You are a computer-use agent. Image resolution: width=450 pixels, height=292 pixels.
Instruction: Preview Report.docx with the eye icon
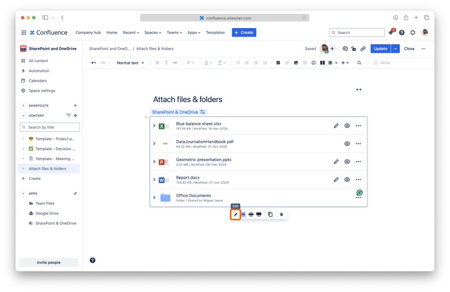pyautogui.click(x=347, y=180)
